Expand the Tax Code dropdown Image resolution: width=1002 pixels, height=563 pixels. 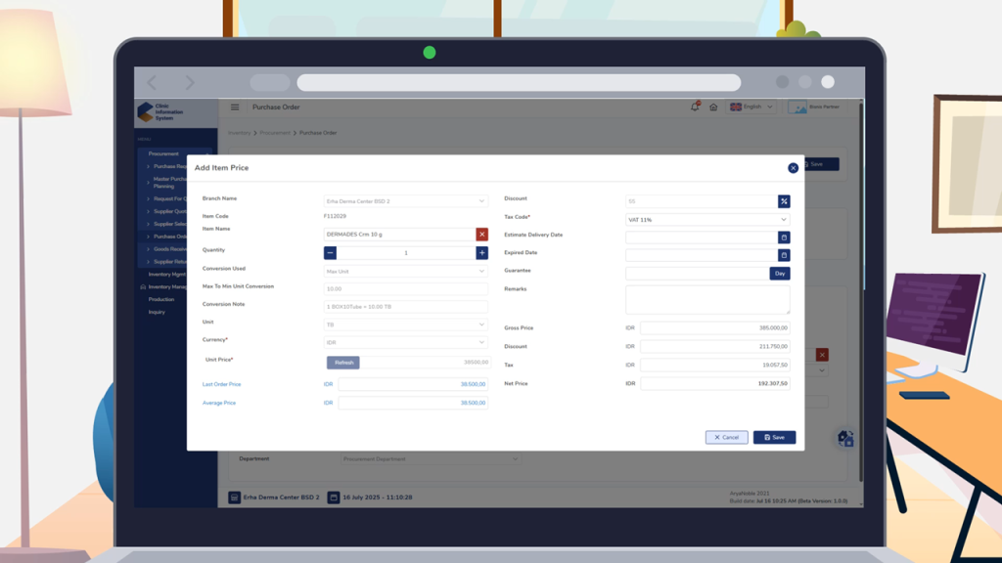click(706, 220)
